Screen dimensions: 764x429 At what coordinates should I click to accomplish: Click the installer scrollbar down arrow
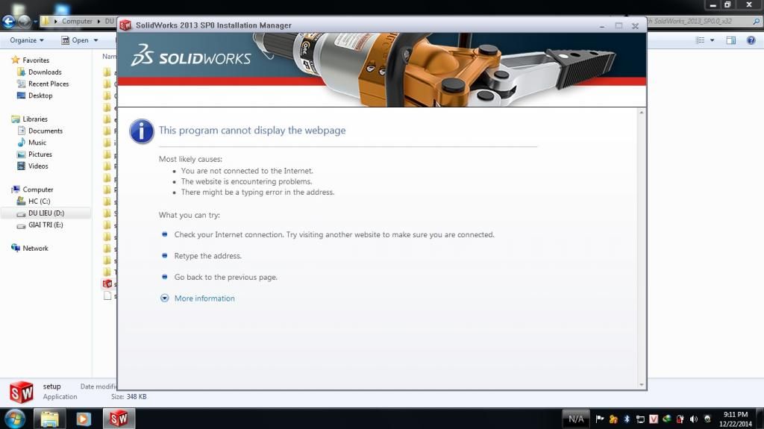[x=641, y=385]
